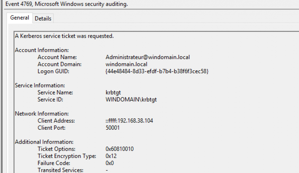Click the Service Information heading
The height and width of the screenshot is (173, 299).
coord(40,85)
